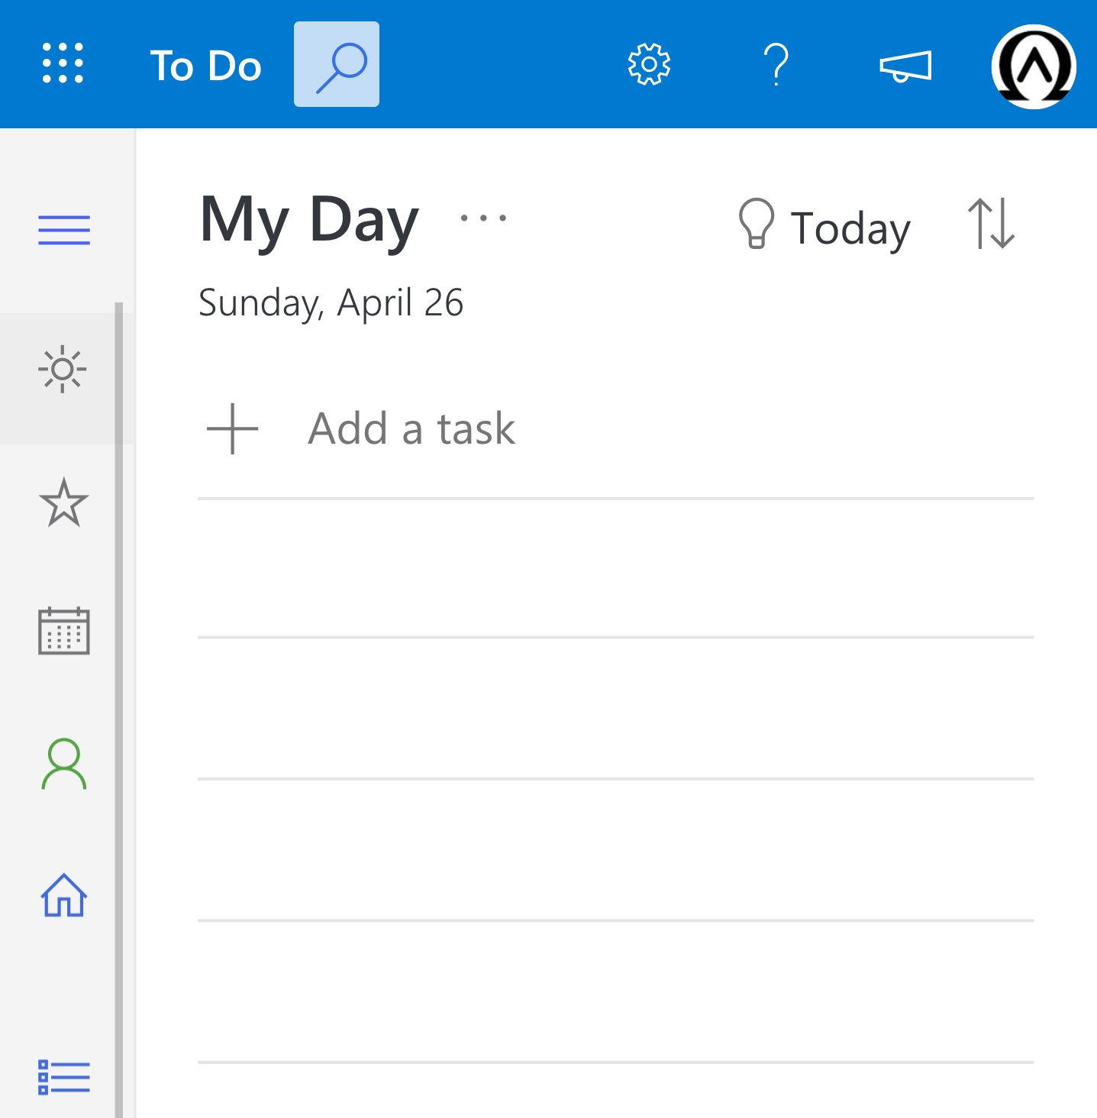Screen dimensions: 1097x1118
Task: Open the Today suggestions lightbulb
Action: point(757,226)
